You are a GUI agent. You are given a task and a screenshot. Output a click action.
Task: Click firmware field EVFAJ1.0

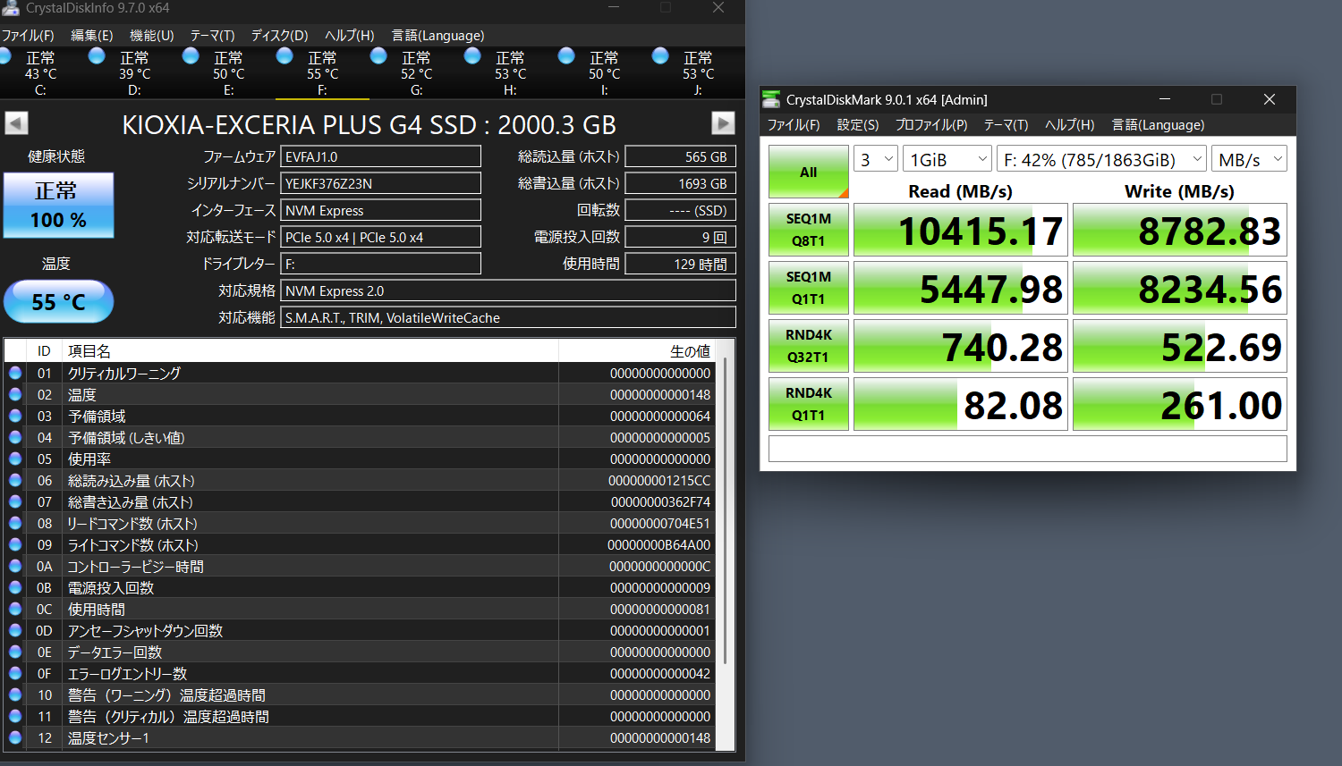pos(380,156)
